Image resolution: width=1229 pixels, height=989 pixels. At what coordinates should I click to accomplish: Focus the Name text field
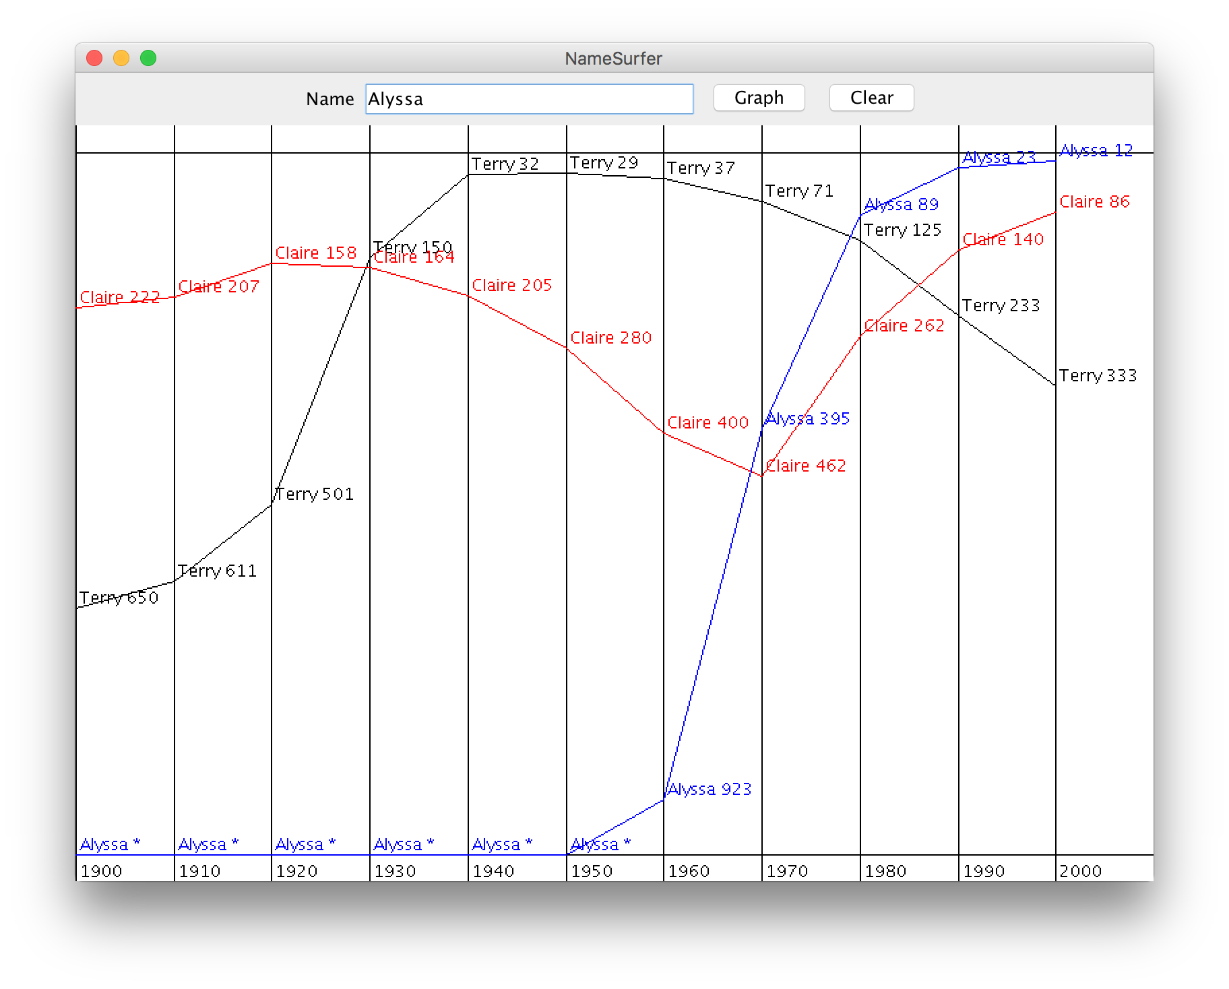tap(529, 99)
